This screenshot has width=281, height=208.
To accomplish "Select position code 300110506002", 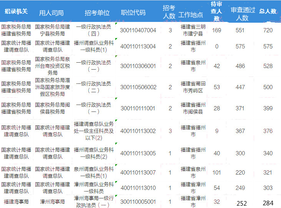I will point(138,87).
